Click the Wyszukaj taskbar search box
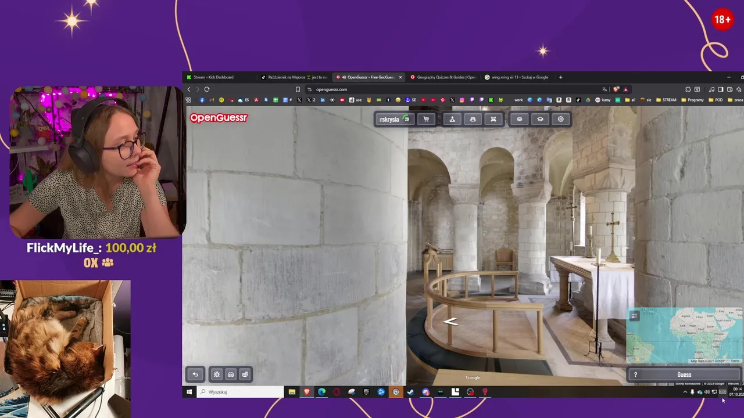This screenshot has height=418, width=744. [239, 392]
